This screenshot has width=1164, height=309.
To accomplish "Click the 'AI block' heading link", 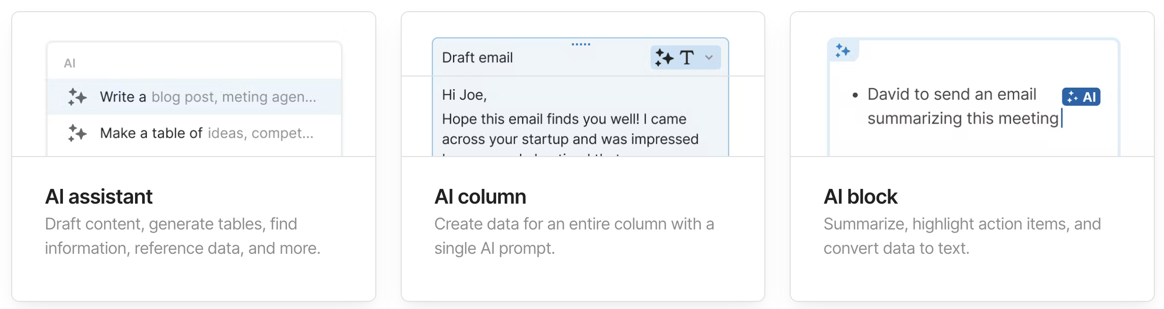I will pyautogui.click(x=861, y=197).
